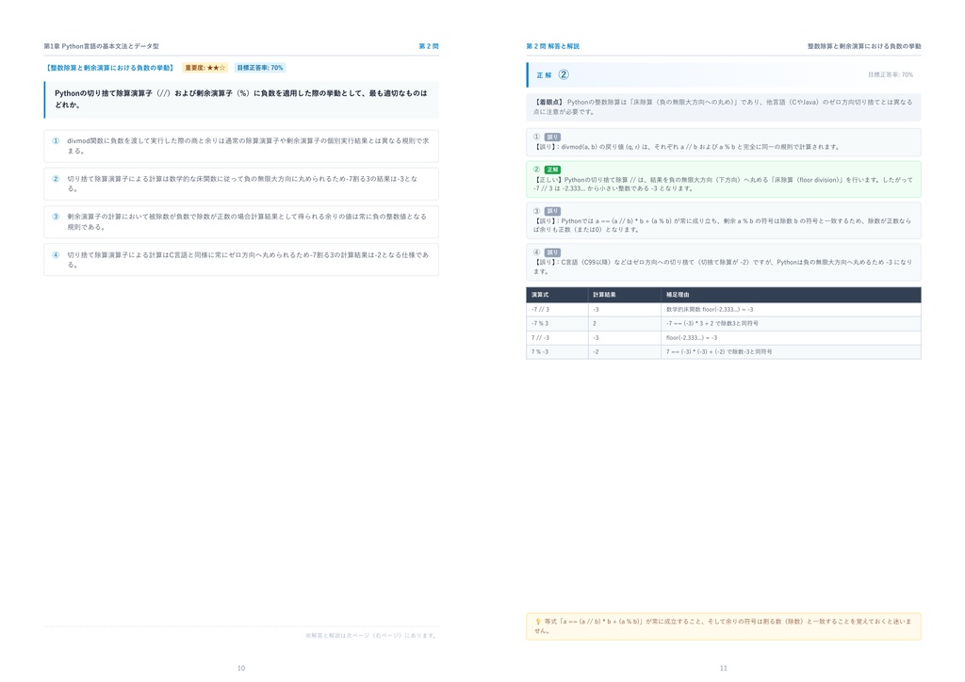The height and width of the screenshot is (682, 965).
Task: Click right page header 整数除算と剰余演算における負数の挙動
Action: (x=864, y=46)
